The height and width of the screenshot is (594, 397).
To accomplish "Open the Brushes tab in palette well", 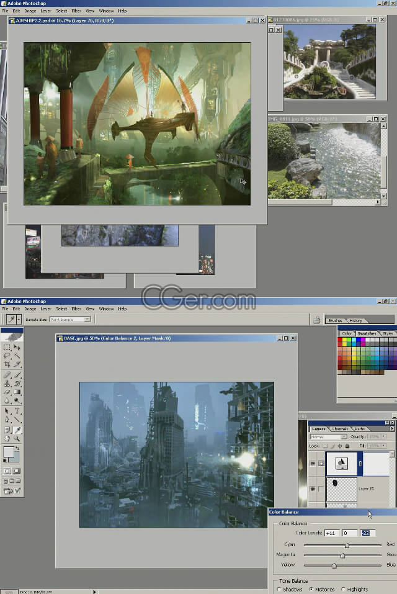I will point(335,320).
